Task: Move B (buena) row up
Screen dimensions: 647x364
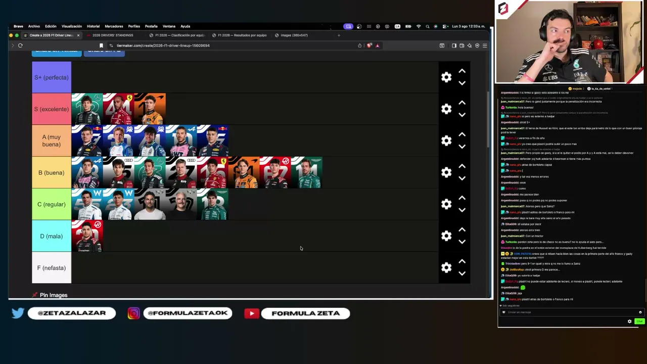Action: 462,166
